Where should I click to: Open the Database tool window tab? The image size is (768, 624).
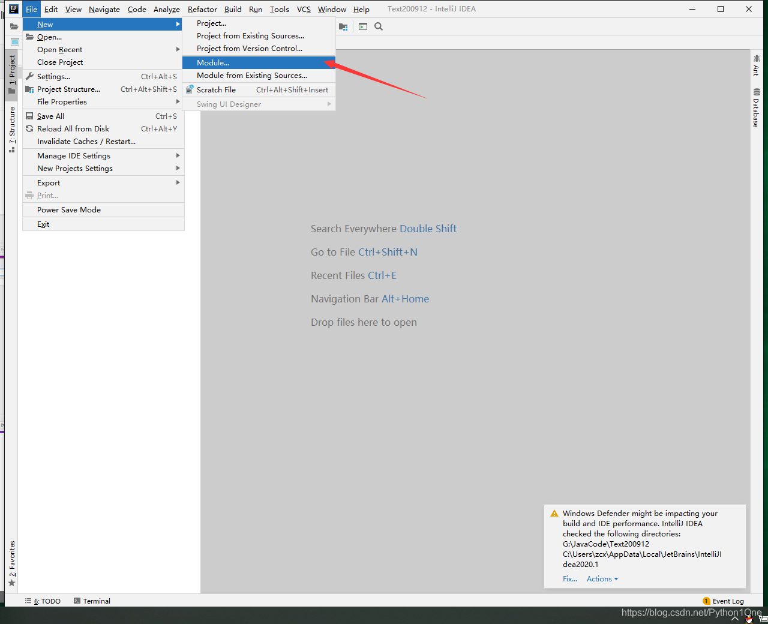pos(756,108)
